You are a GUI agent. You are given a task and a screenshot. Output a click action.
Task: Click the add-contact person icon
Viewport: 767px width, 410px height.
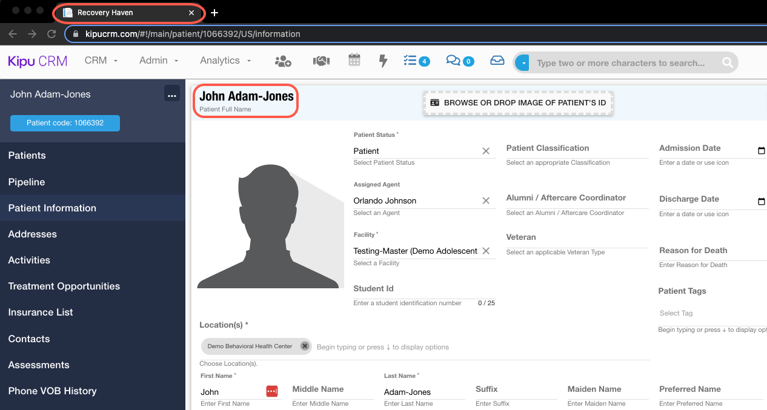point(284,61)
